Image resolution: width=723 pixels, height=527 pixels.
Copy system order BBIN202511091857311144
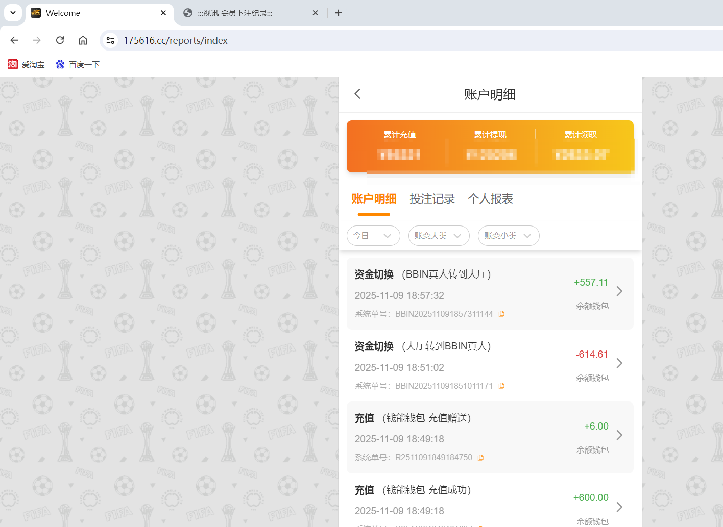501,314
